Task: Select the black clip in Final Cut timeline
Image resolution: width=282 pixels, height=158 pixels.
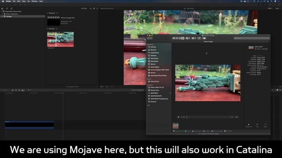Action: (30, 125)
